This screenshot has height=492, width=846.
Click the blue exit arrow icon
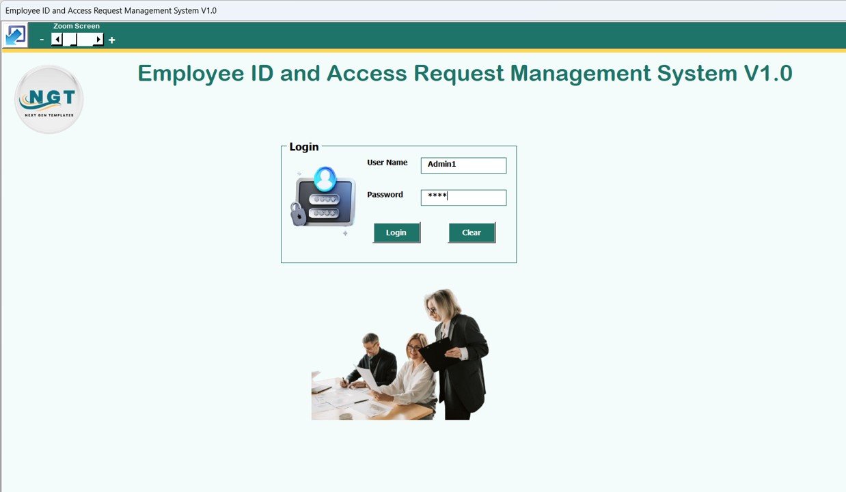click(x=15, y=34)
